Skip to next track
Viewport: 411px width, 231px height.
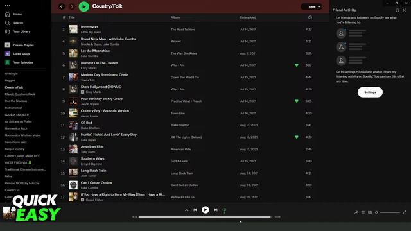216,210
